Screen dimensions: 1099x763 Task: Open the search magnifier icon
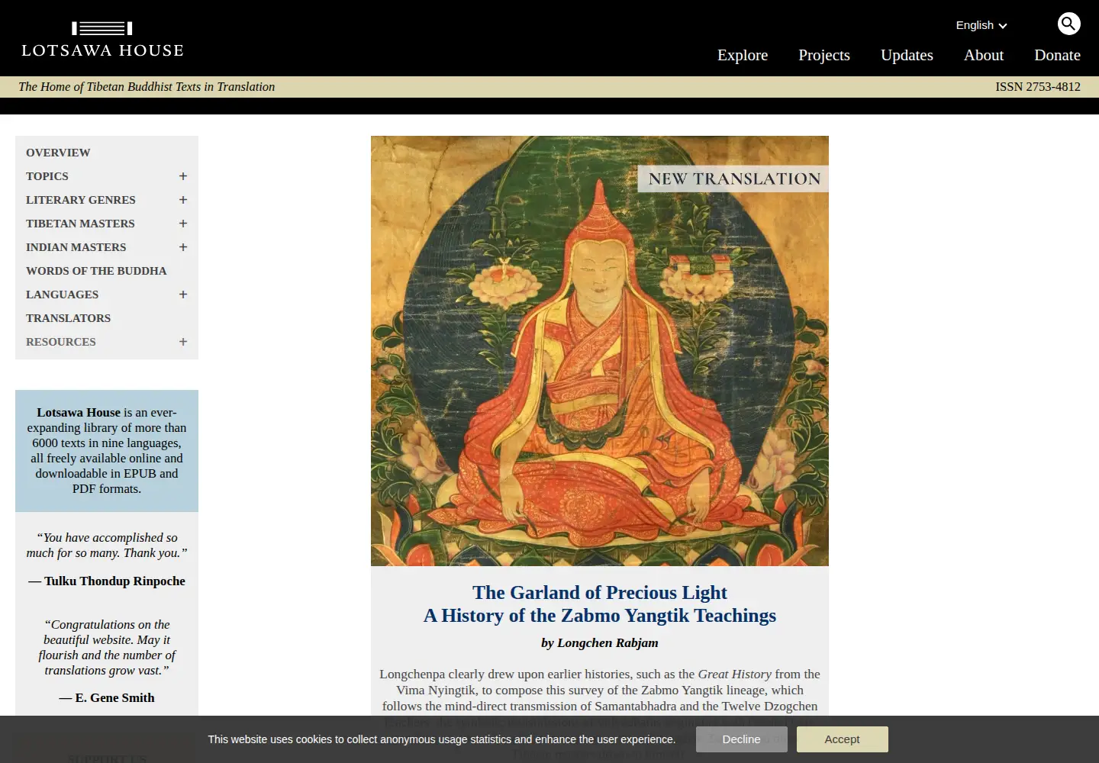tap(1068, 24)
